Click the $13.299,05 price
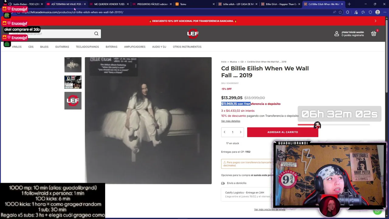Screen dimensions: 389x219 (x=232, y=98)
